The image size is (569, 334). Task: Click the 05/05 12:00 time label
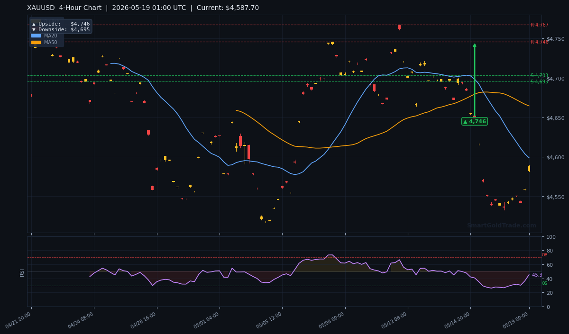[x=269, y=321]
